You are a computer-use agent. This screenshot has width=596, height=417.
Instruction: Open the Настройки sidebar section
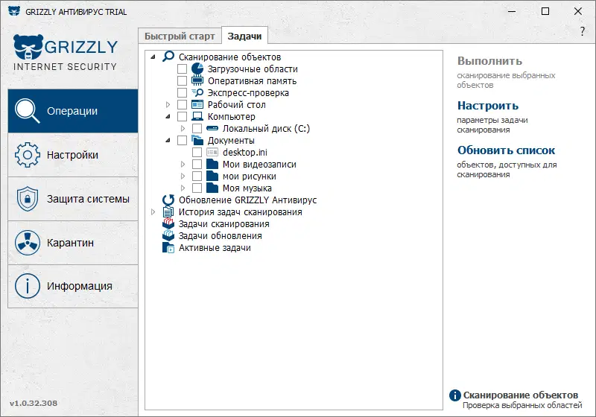[x=72, y=155]
